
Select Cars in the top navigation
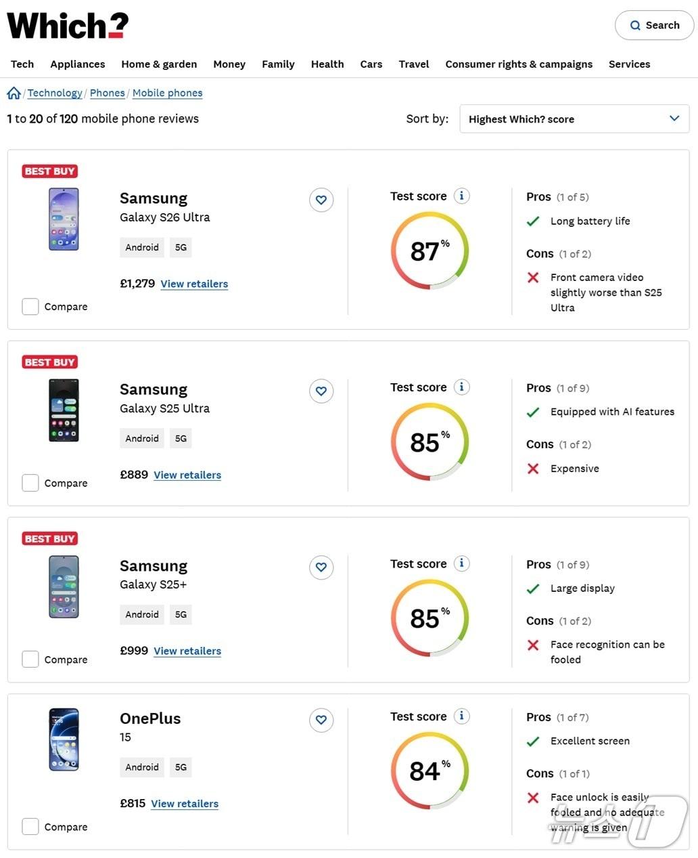371,64
